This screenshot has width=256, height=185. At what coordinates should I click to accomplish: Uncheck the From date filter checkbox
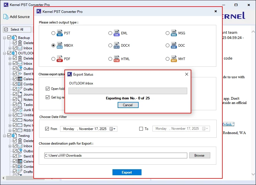pyautogui.click(x=47, y=129)
